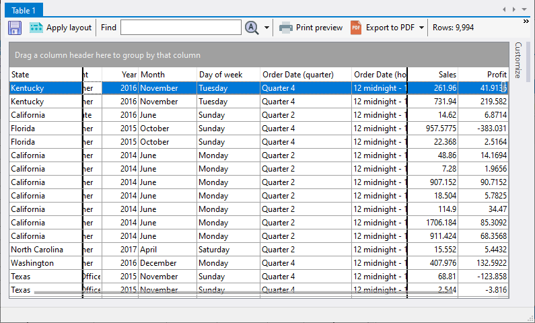The height and width of the screenshot is (323, 535).
Task: Click into the Find text field
Action: click(x=180, y=28)
